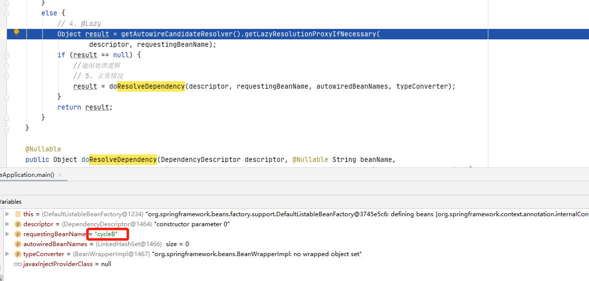
Task: Close the Application.main() debug tab
Action: point(60,175)
